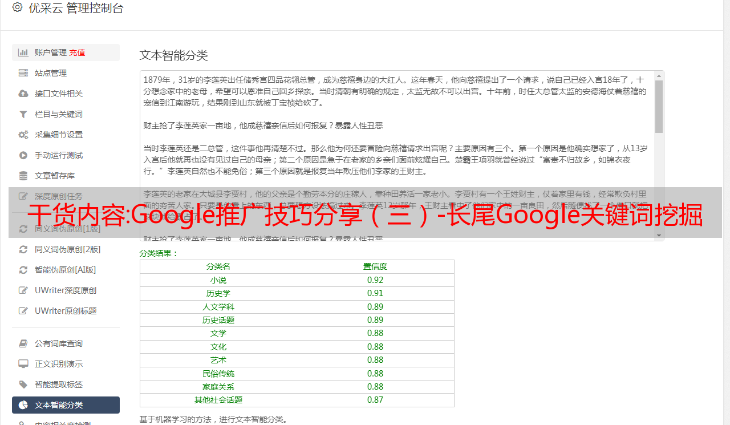Screen dimensions: 730x425
Task: Click the edit icon for UWriter深度原创
Action: pyautogui.click(x=23, y=290)
